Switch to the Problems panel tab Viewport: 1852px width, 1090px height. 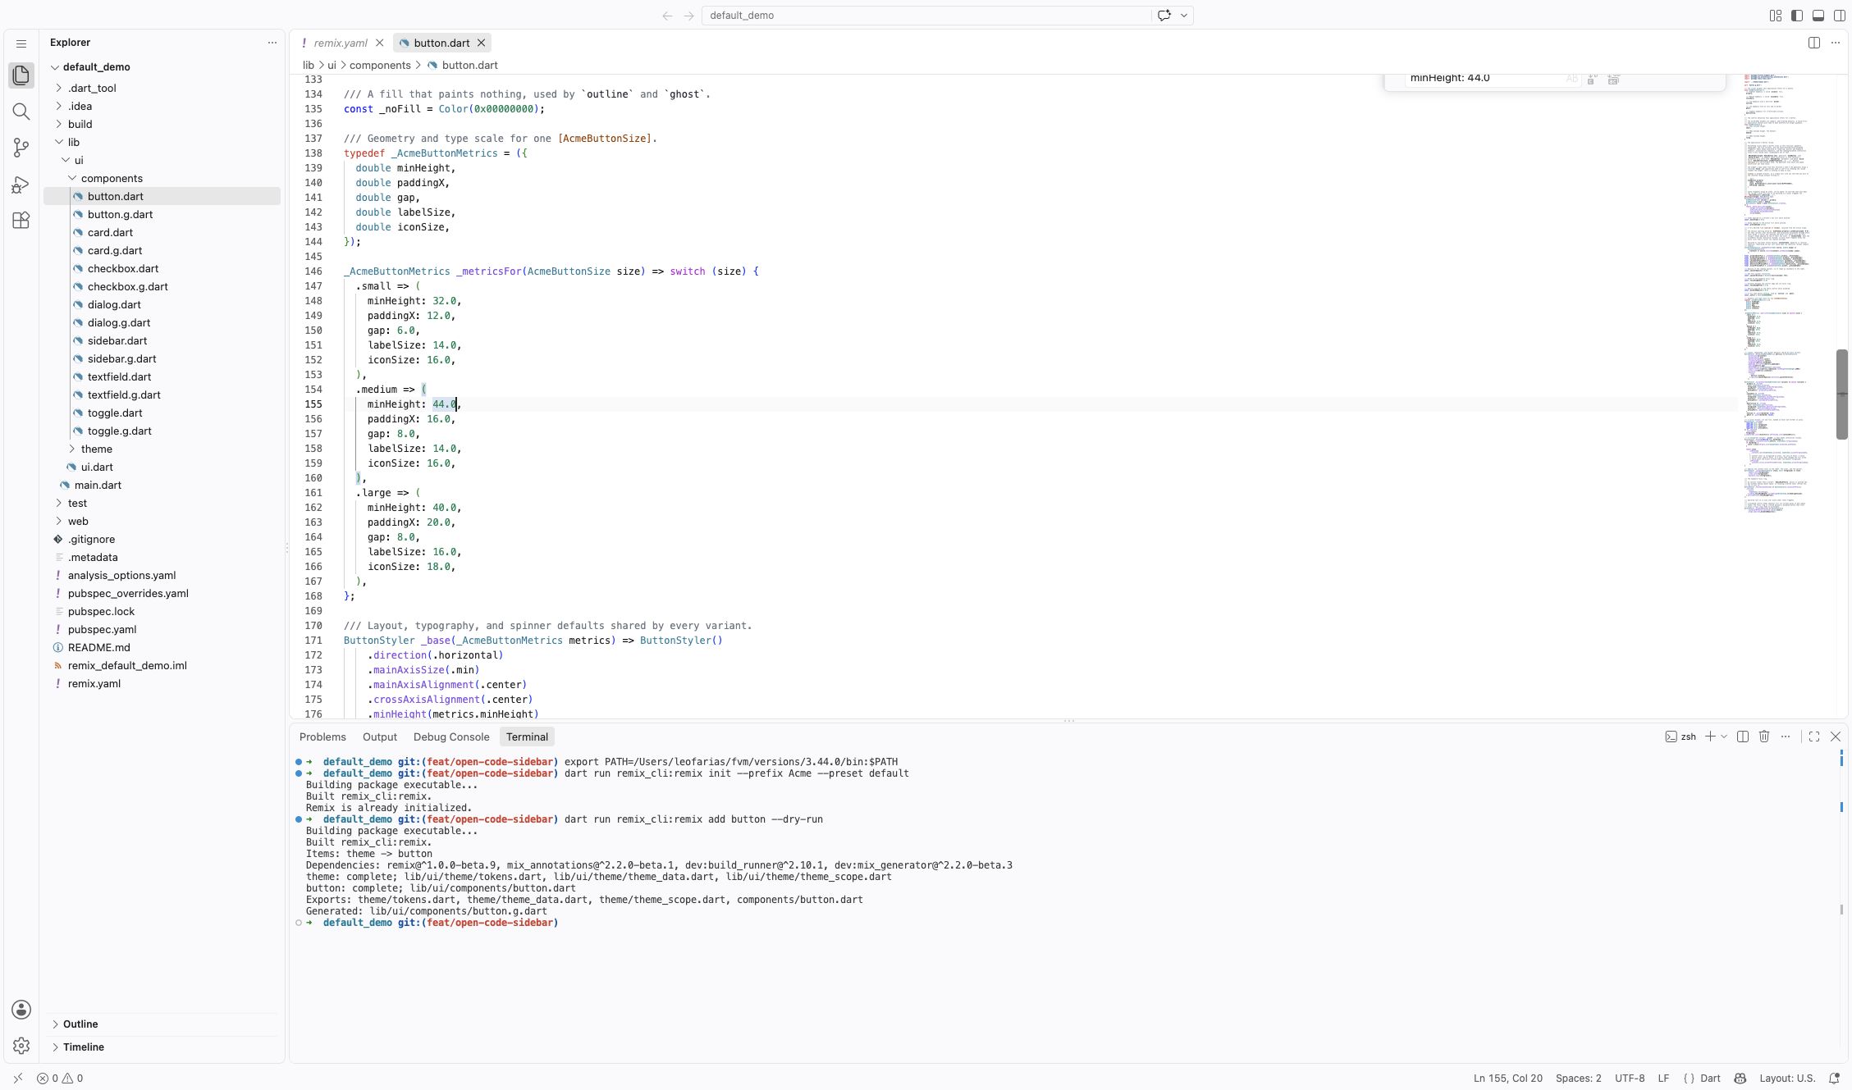322,737
